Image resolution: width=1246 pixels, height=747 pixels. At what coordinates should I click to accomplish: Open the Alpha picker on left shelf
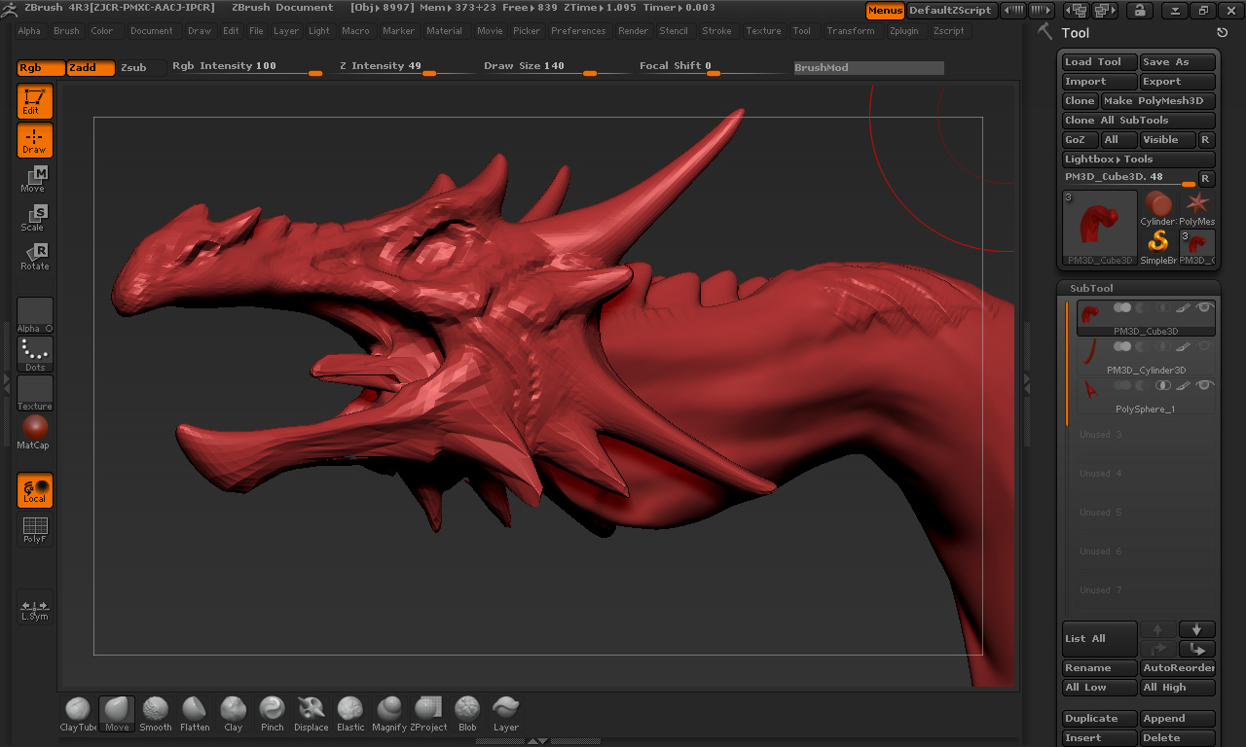[x=34, y=315]
